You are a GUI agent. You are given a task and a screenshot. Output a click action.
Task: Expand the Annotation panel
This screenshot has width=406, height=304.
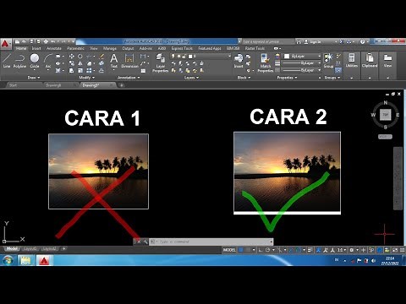(x=129, y=78)
